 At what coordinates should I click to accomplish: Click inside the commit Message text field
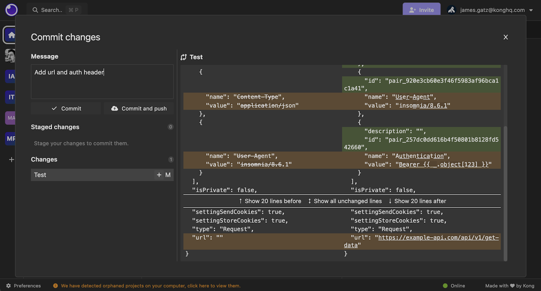tap(102, 81)
